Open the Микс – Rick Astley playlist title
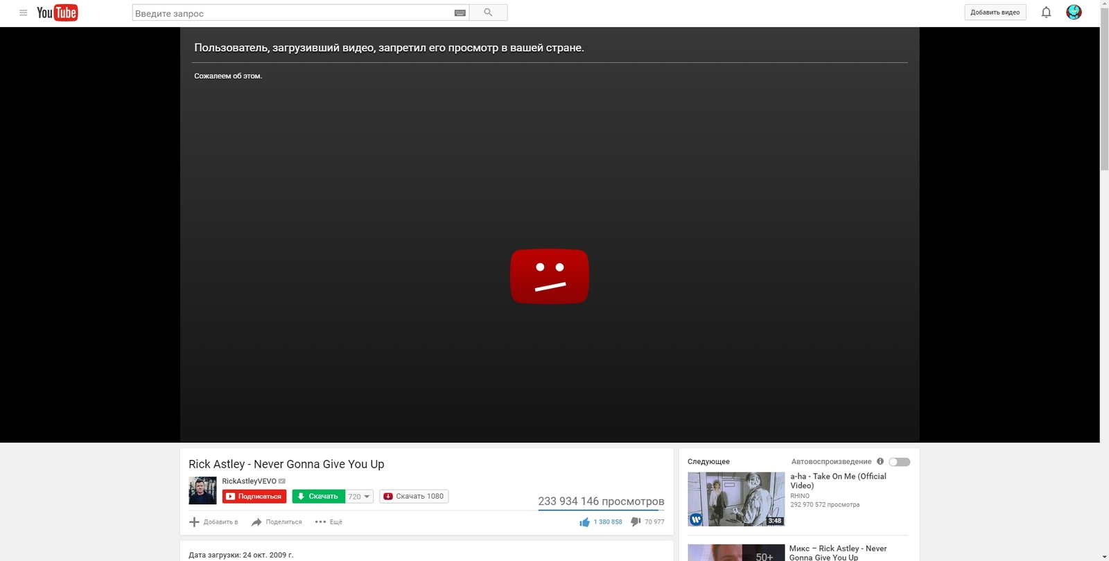Image resolution: width=1109 pixels, height=561 pixels. click(838, 553)
